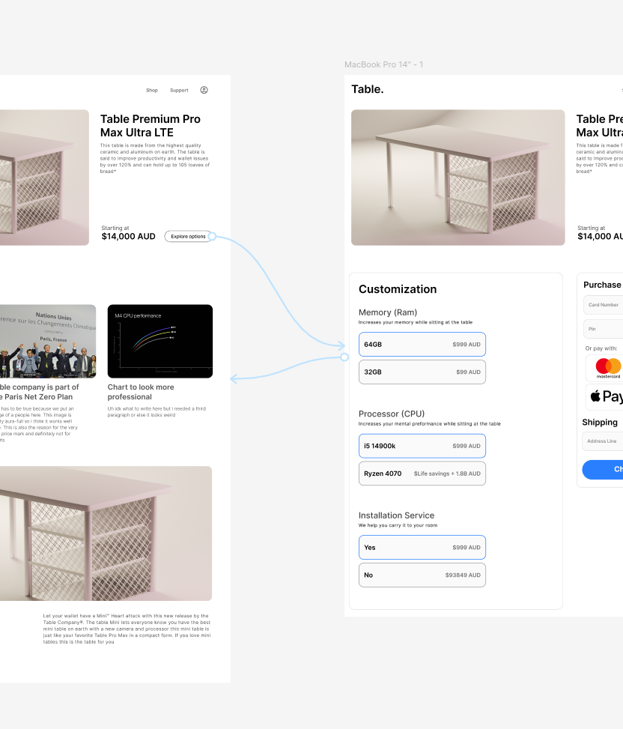The height and width of the screenshot is (729, 623).
Task: Choose the 64GB memory option
Action: pos(422,345)
